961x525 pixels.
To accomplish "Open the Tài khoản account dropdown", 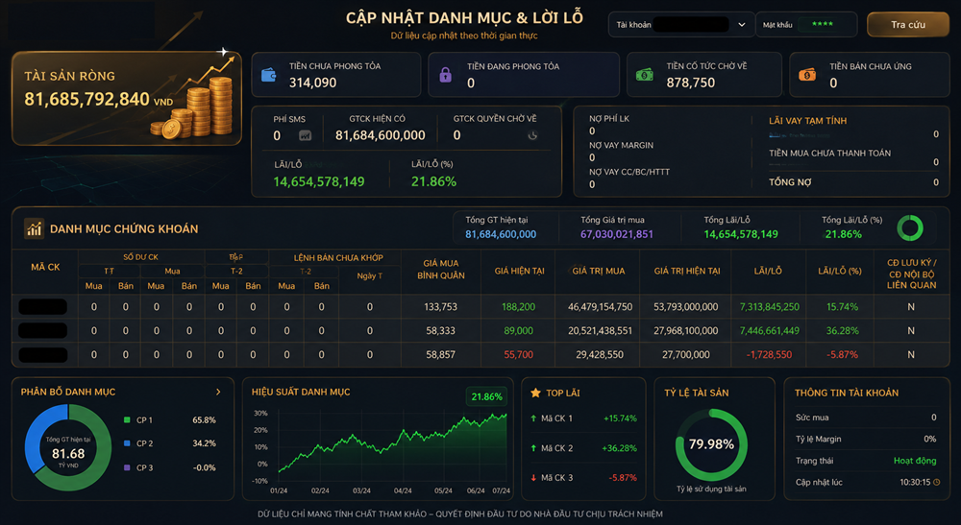I will [681, 25].
